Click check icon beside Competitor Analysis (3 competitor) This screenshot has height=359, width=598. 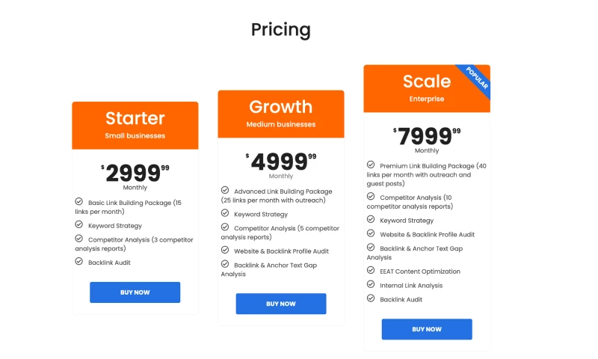[78, 239]
